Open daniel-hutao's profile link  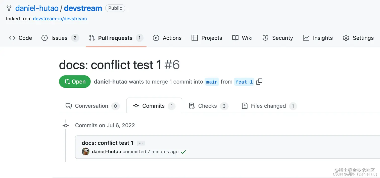(x=111, y=82)
